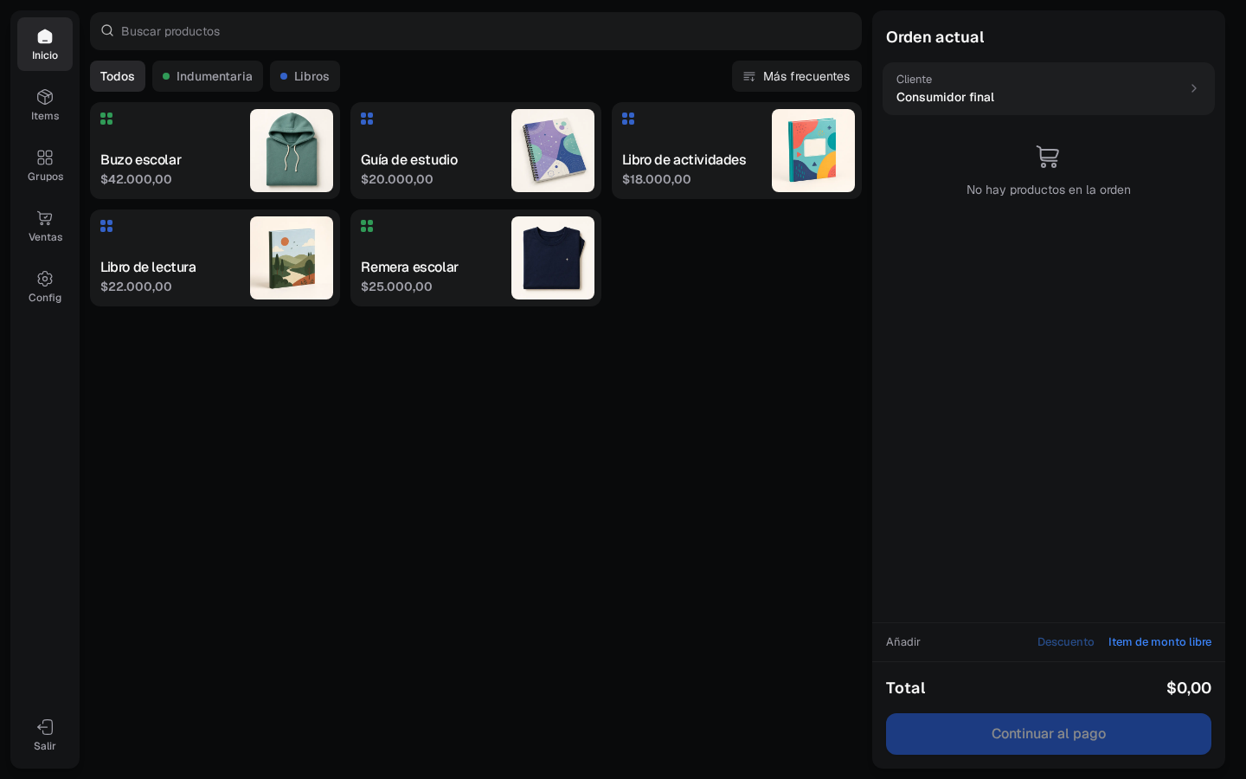Go to Items in sidebar
Viewport: 1246px width, 779px height.
[45, 105]
